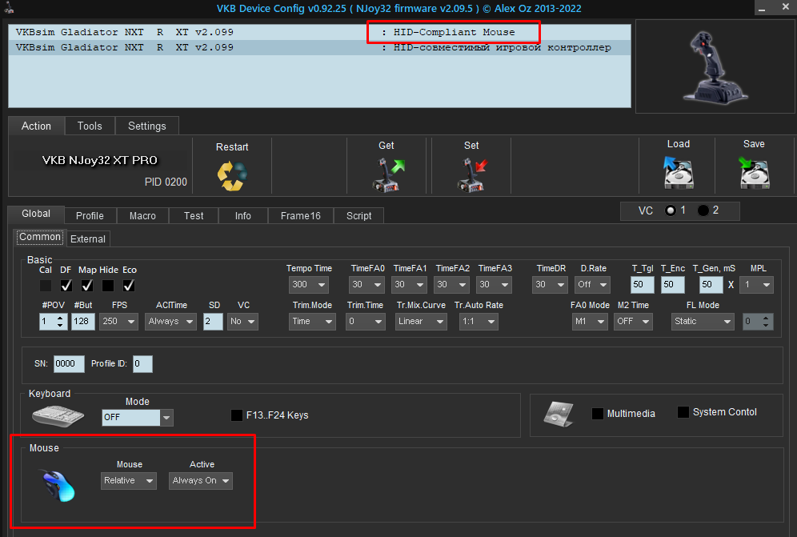
Task: Open the TimeFA3 dropdown
Action: [494, 285]
